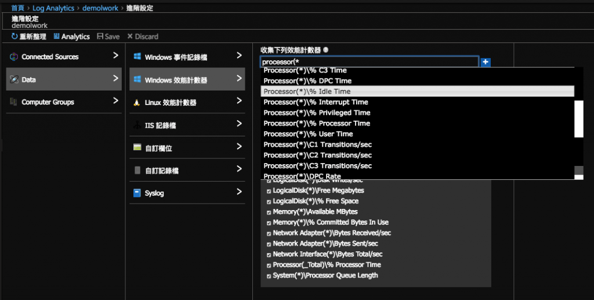Click the IIS 記錄檔 icon
Image resolution: width=594 pixels, height=300 pixels.
[137, 125]
